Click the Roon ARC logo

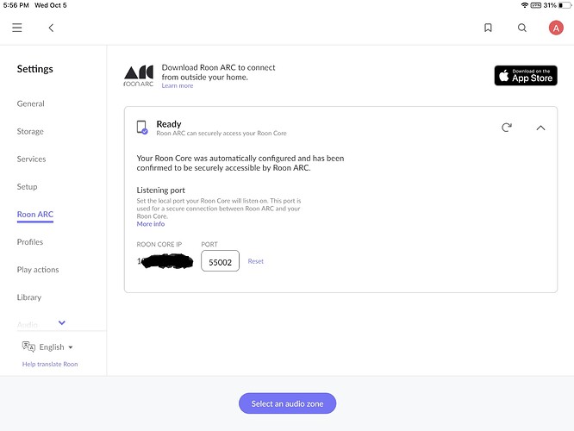(139, 76)
